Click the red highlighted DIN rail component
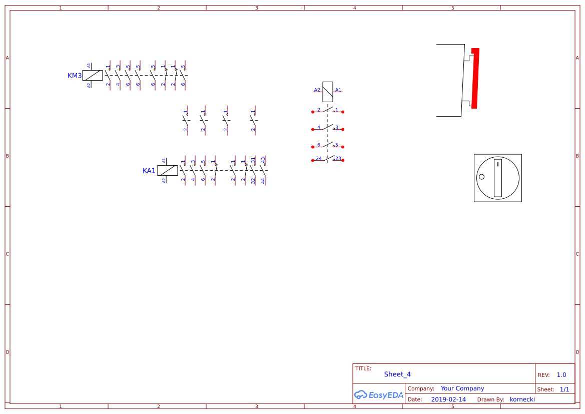The image size is (585, 414). tap(474, 78)
